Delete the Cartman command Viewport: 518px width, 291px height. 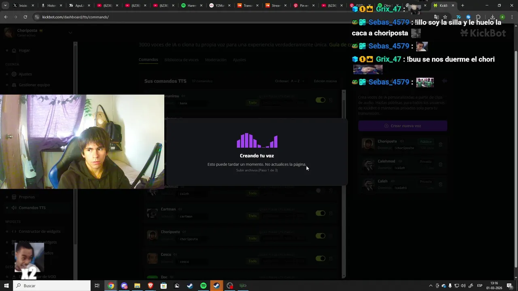pyautogui.click(x=331, y=213)
